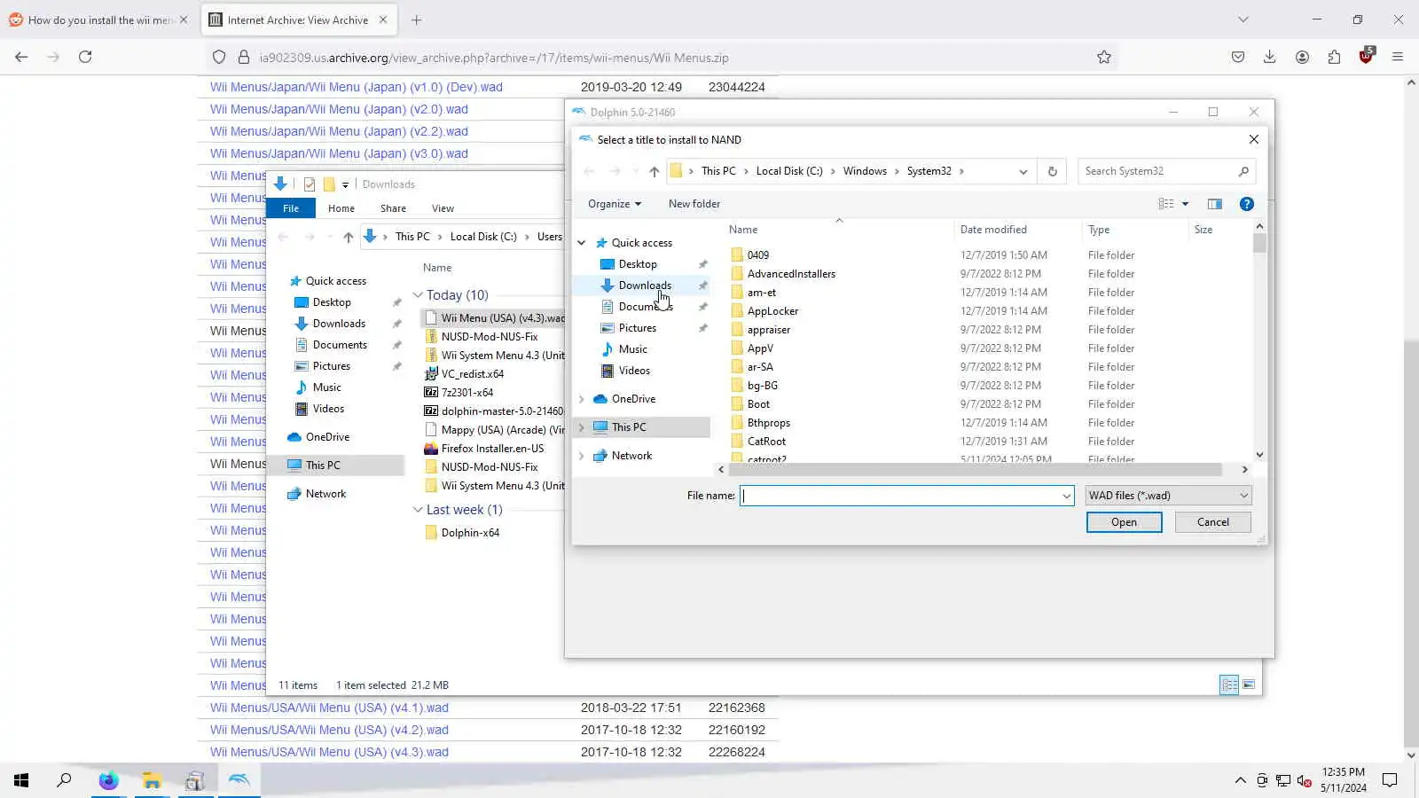Viewport: 1419px width, 798px height.
Task: Collapse the Today (10) group
Action: click(418, 295)
